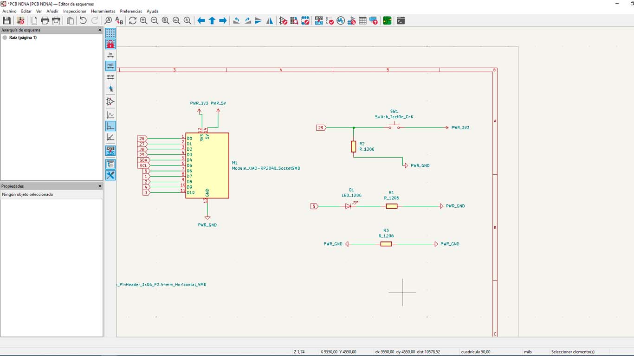Open the Herramientas menu
The image size is (634, 356).
pos(103,11)
